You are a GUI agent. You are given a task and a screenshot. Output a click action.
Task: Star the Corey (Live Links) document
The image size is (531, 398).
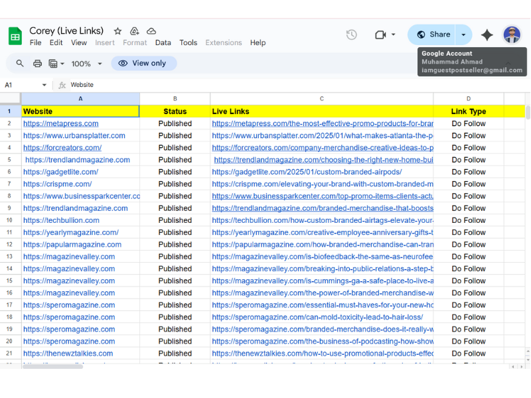point(117,31)
